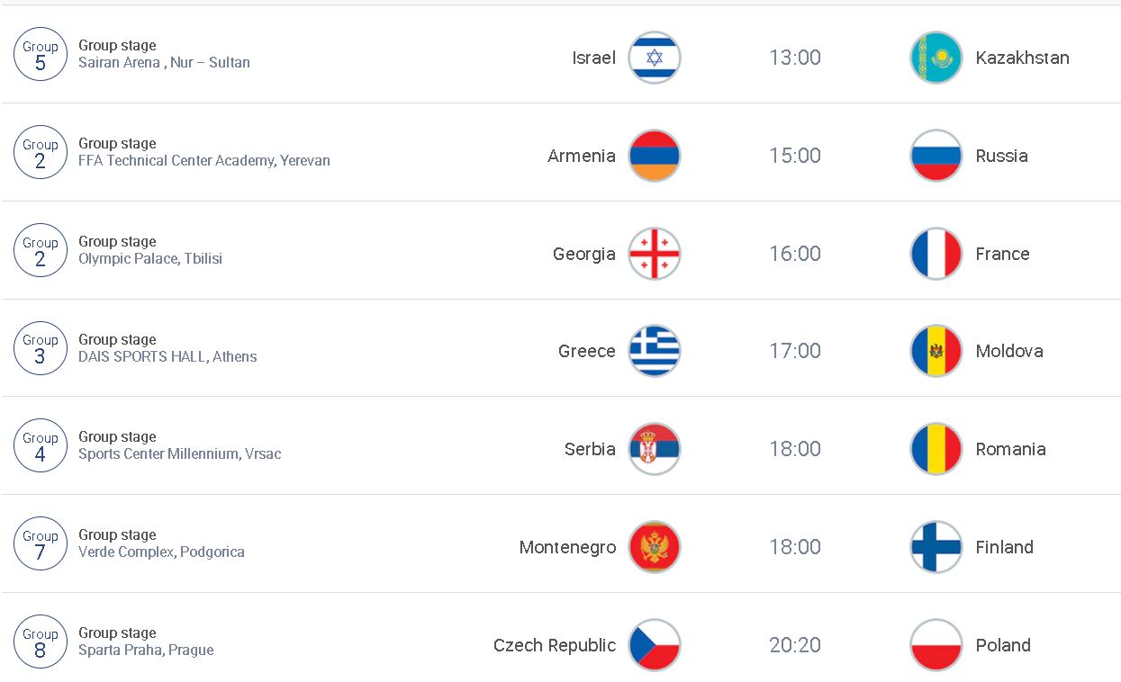
Task: Click the Czech Republic flag icon
Action: coord(655,645)
